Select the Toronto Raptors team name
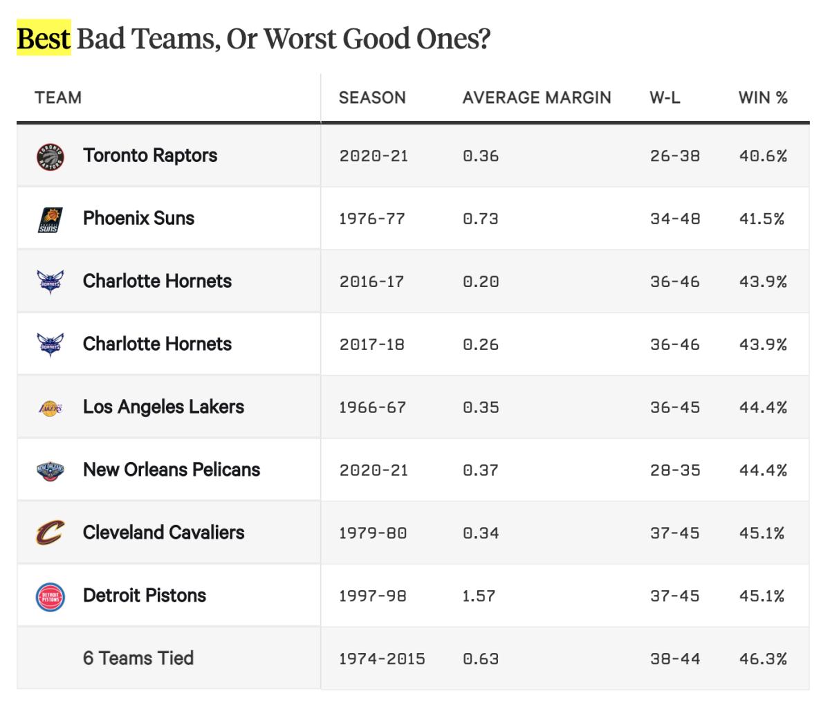 pyautogui.click(x=150, y=156)
